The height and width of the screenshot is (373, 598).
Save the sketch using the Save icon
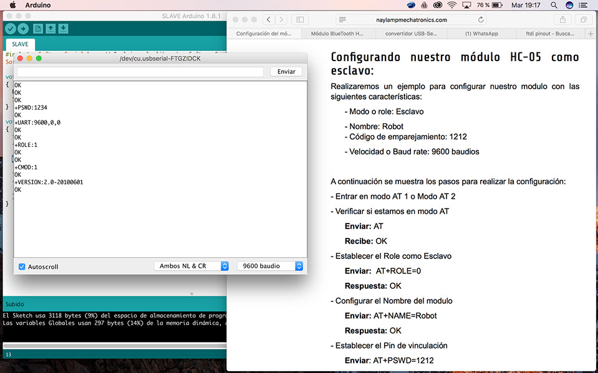(x=64, y=29)
